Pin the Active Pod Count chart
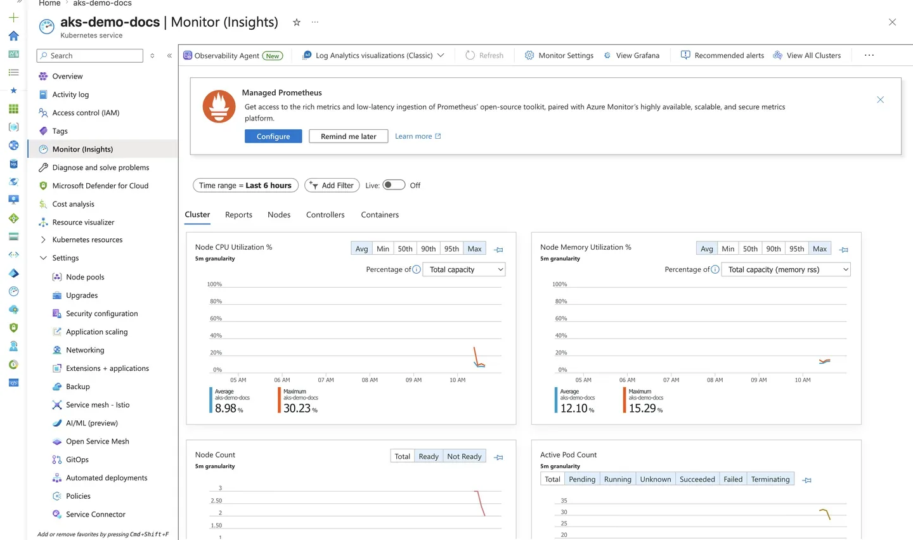Viewport: 913px width, 540px height. point(807,480)
